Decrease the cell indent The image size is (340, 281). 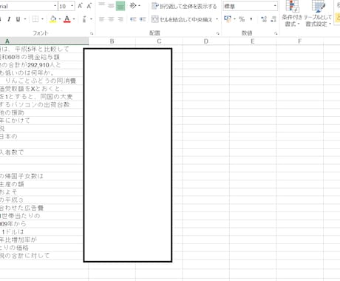(x=133, y=19)
